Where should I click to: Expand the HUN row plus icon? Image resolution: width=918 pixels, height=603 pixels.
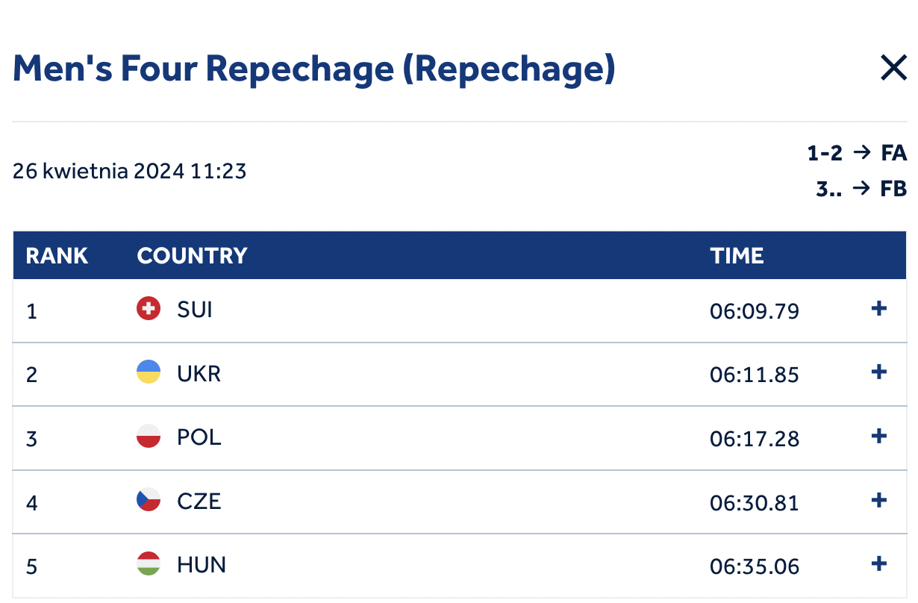(x=879, y=563)
